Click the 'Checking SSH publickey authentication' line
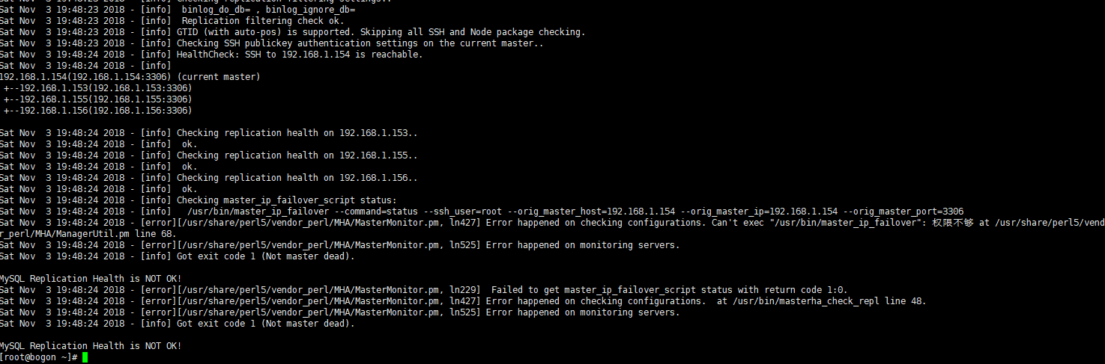 360,43
